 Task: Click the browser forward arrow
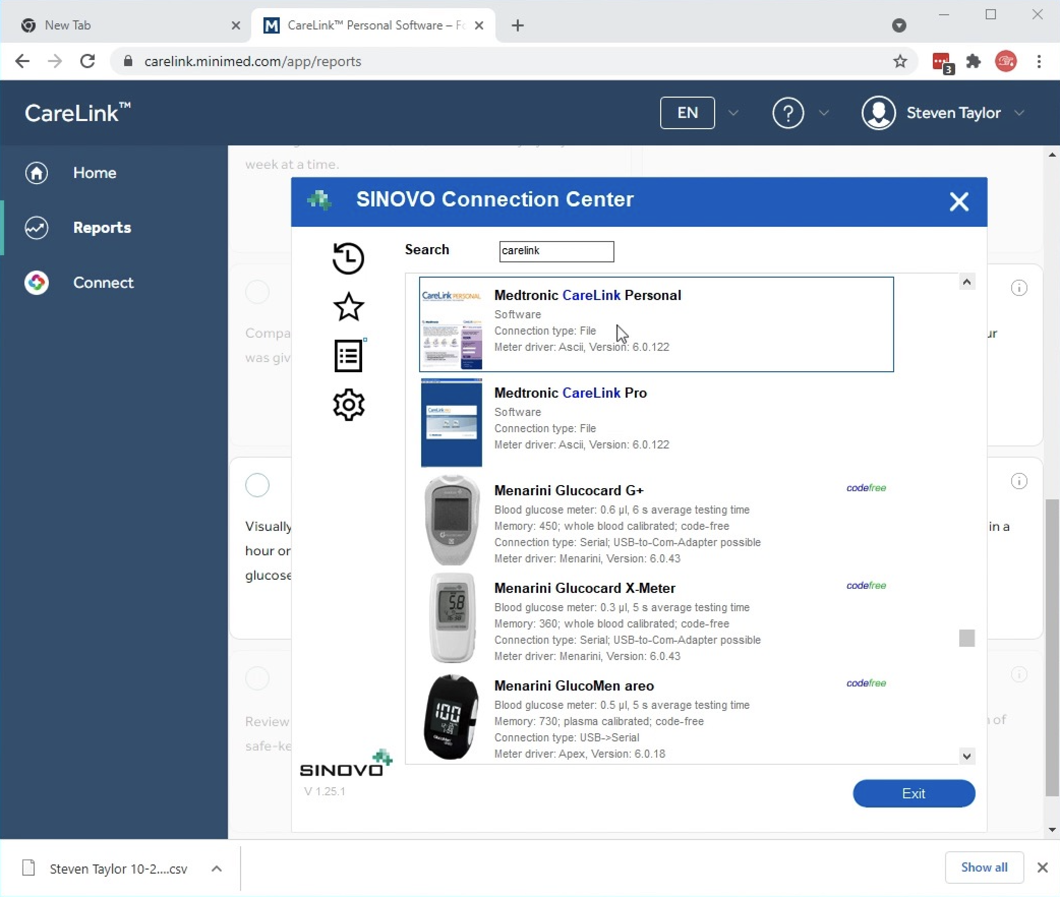click(x=55, y=62)
